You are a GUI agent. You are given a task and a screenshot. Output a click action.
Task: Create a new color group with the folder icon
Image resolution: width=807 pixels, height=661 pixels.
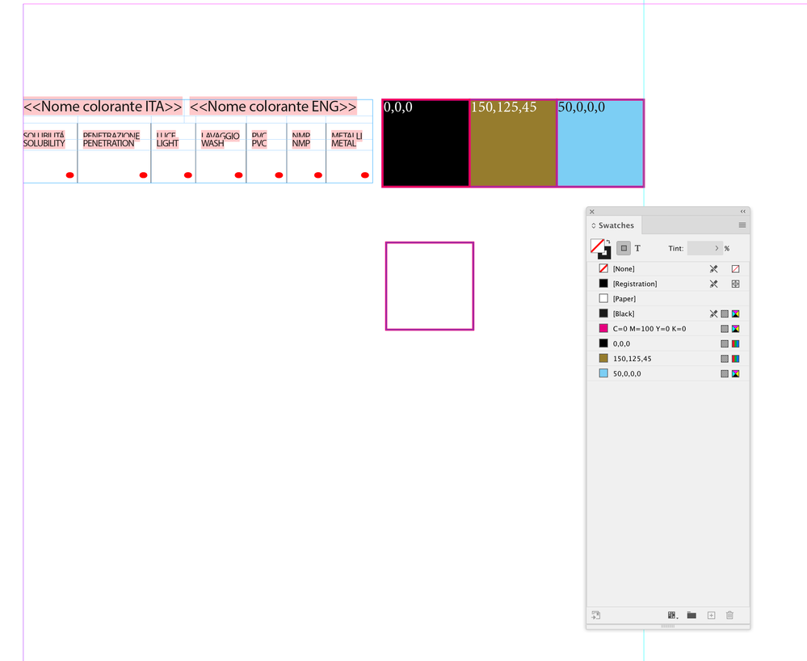tap(691, 615)
